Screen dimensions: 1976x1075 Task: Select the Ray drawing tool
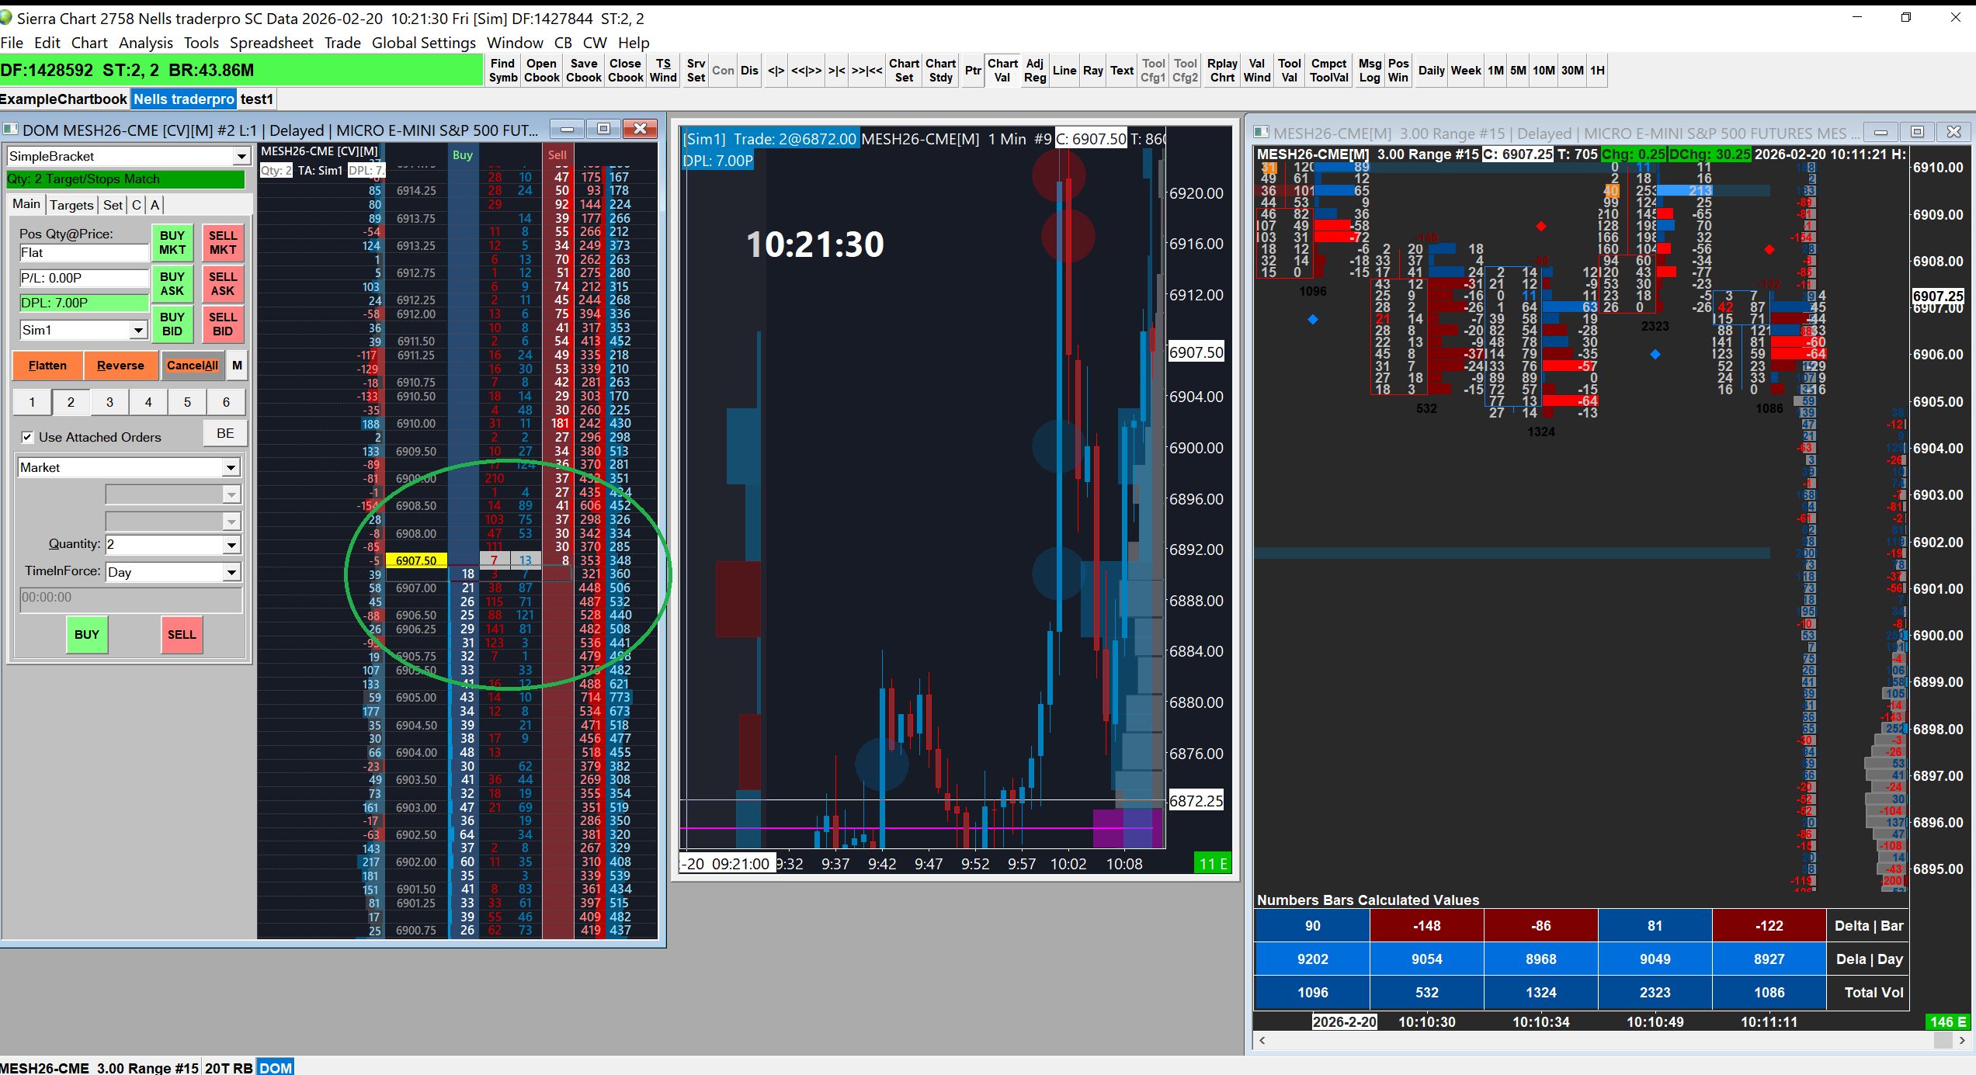point(1093,71)
